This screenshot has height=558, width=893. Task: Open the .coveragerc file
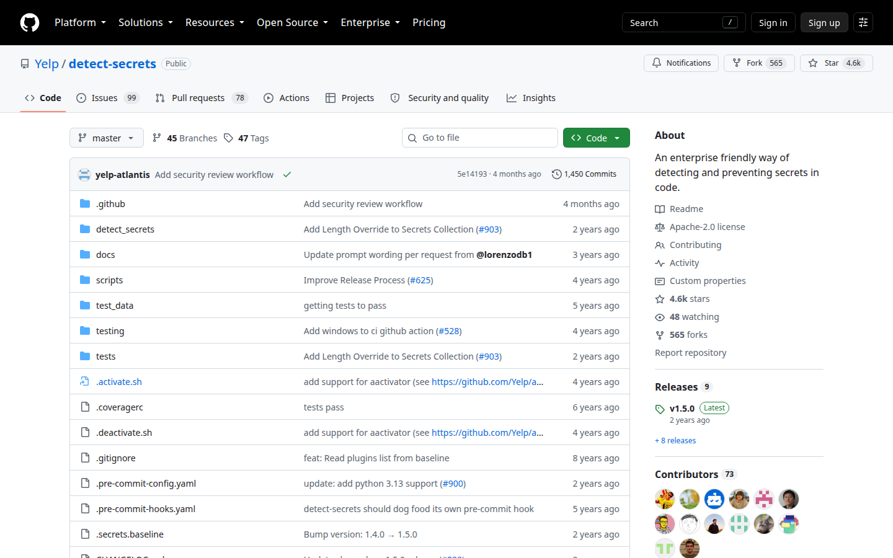120,407
